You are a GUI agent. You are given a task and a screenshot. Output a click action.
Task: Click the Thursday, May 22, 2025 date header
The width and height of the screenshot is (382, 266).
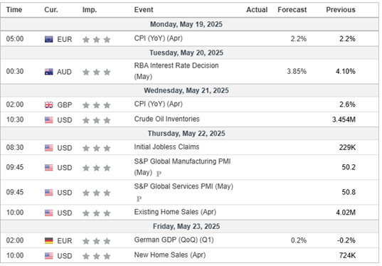(186, 134)
